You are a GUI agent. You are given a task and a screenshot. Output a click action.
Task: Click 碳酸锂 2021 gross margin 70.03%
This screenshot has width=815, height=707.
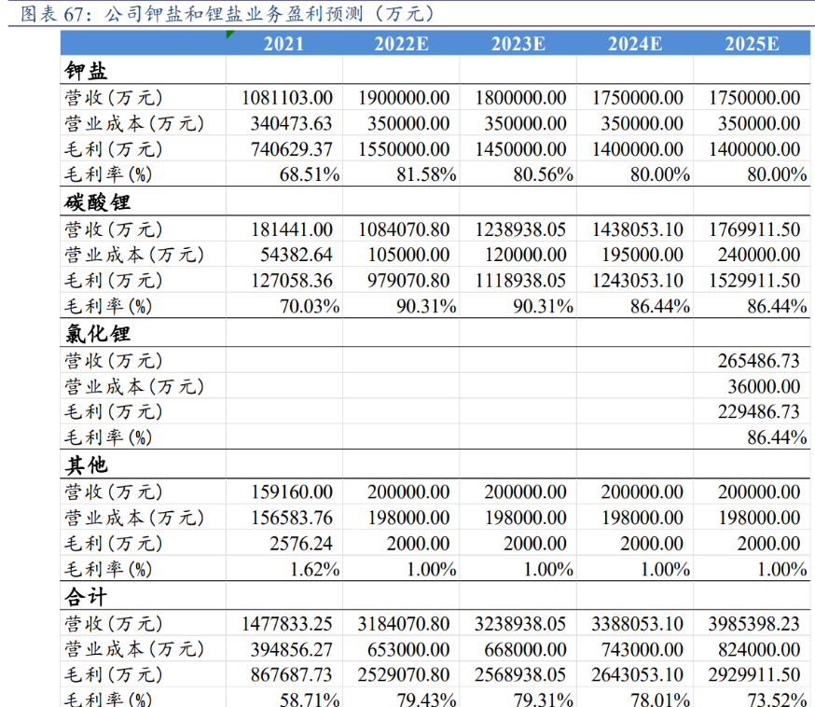pos(310,306)
